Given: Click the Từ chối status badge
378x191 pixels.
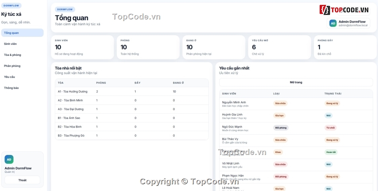Looking at the screenshot, I should click(x=330, y=128).
